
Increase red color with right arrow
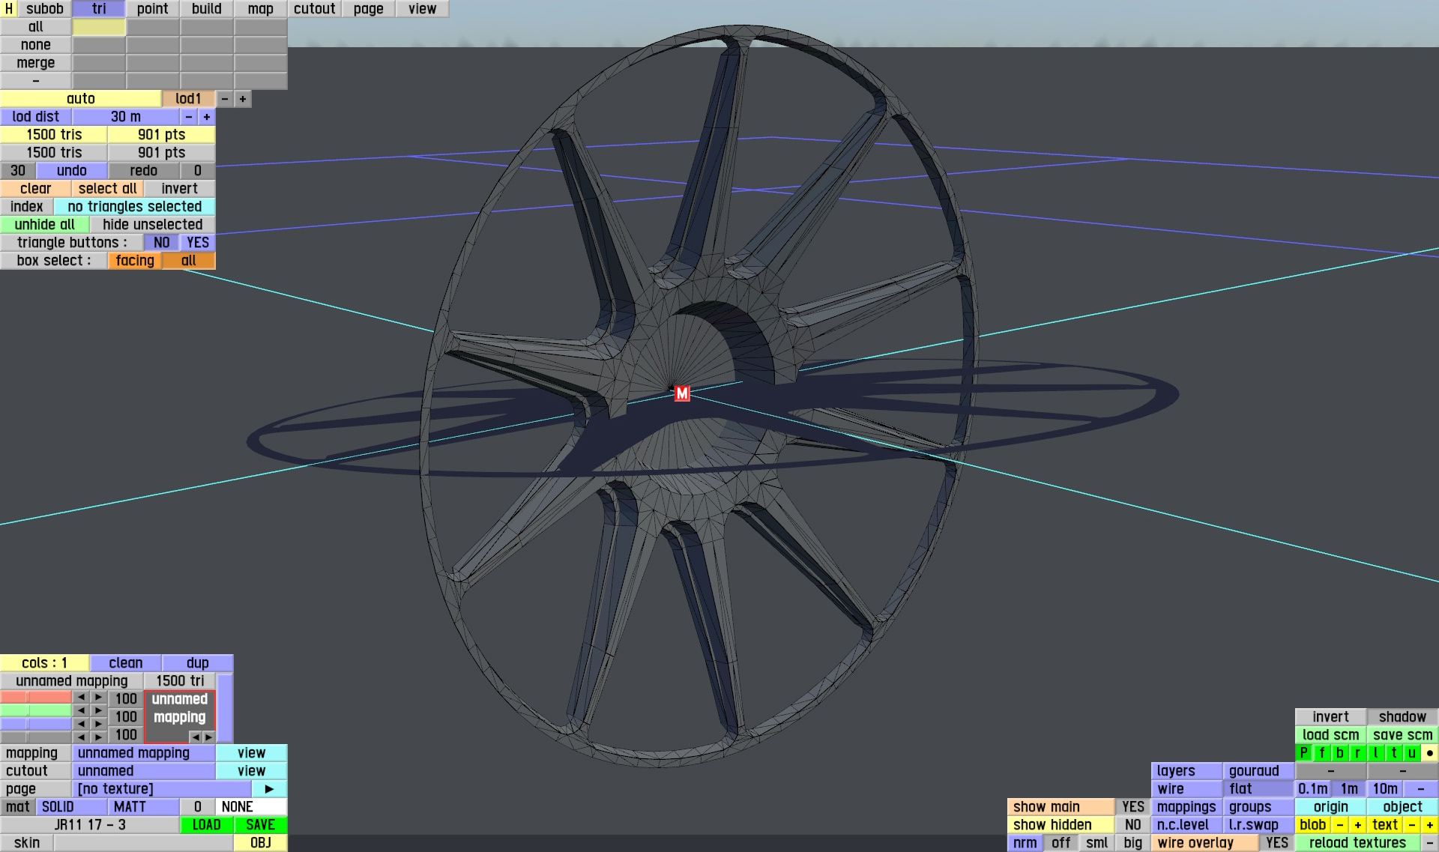click(98, 698)
